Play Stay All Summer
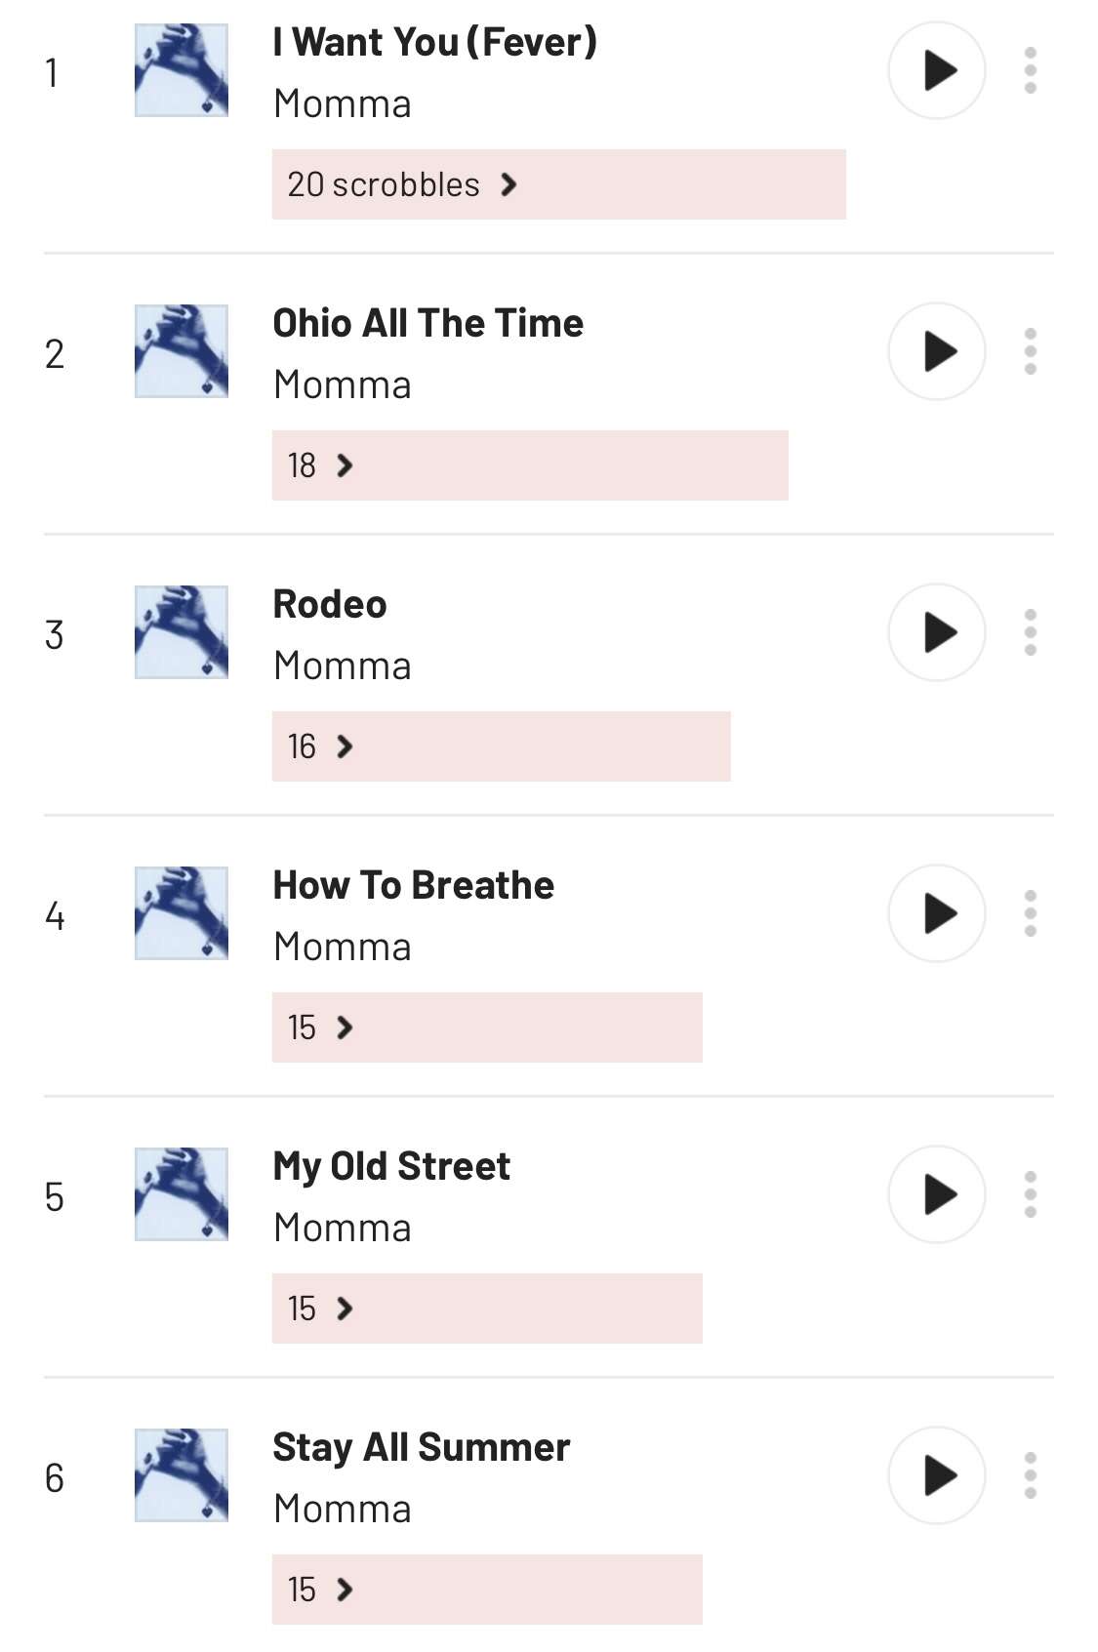 tap(936, 1475)
